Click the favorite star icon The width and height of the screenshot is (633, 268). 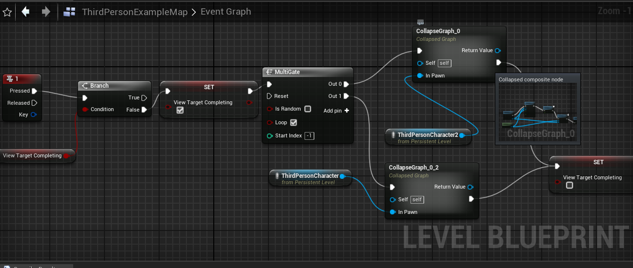(7, 12)
